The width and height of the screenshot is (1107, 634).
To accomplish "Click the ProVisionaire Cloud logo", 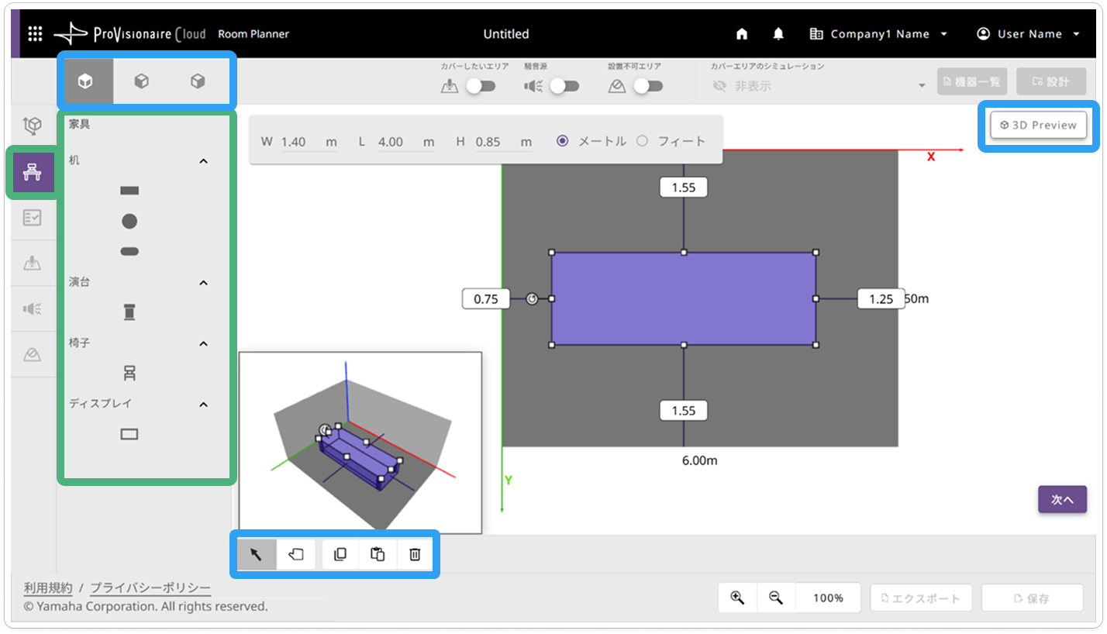I will tap(130, 34).
